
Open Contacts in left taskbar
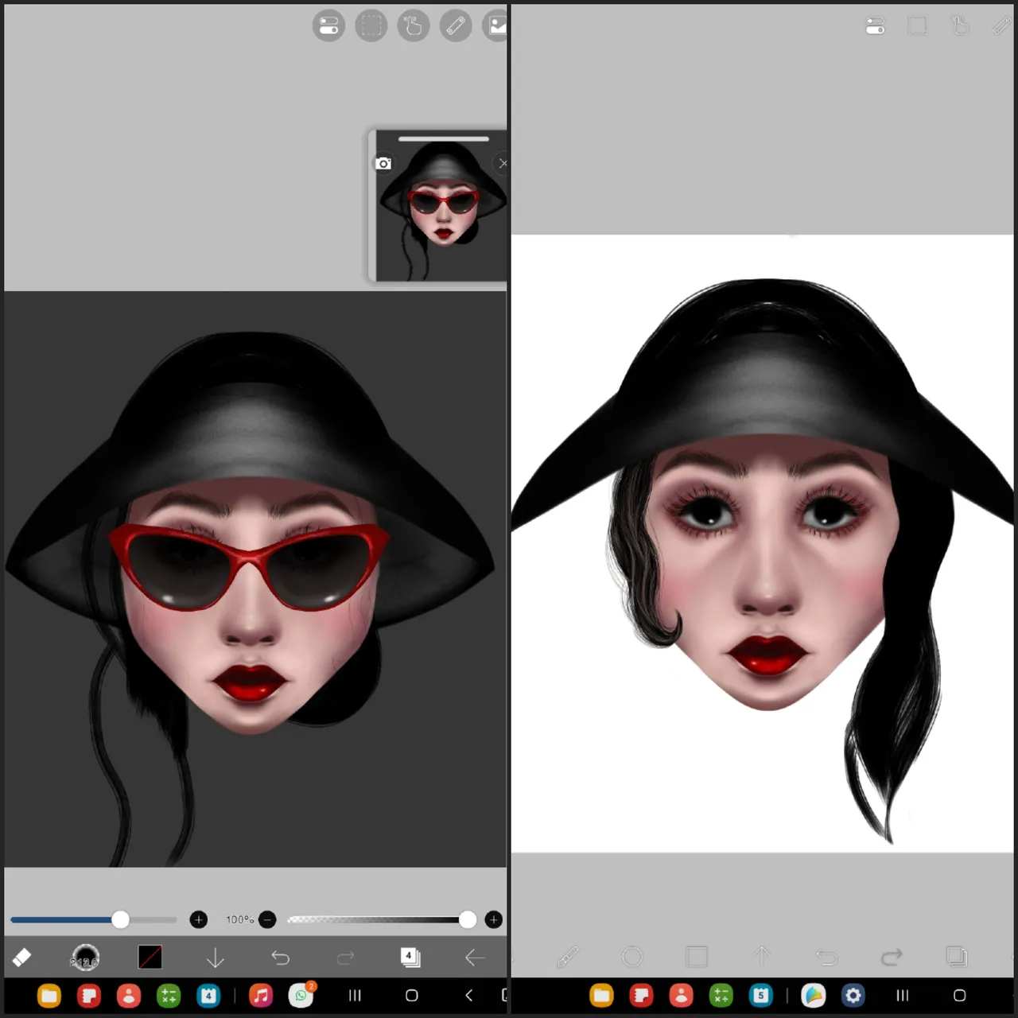pyautogui.click(x=129, y=995)
